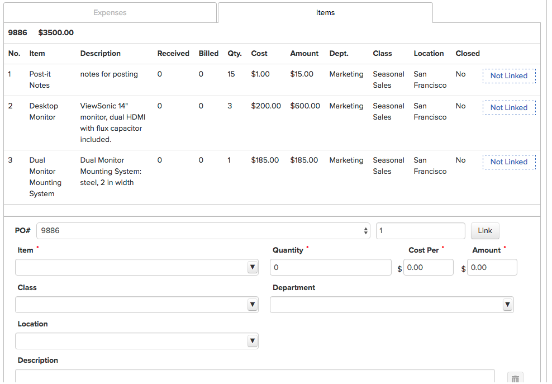Select the Items tab
Viewport: 552px width, 384px height.
tap(325, 12)
